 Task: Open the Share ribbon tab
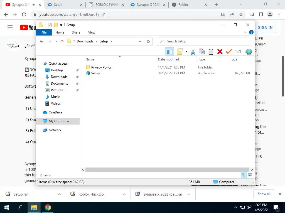coord(76,32)
